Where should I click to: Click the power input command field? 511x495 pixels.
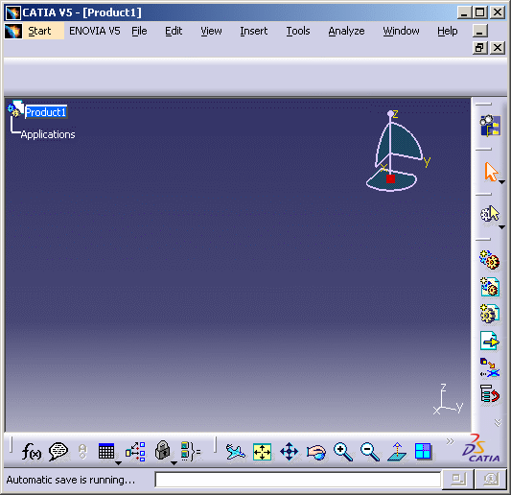pyautogui.click(x=298, y=480)
